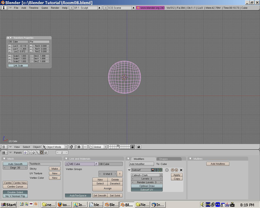Open the Object Mode dropdown
260x208 pixels.
pos(55,147)
